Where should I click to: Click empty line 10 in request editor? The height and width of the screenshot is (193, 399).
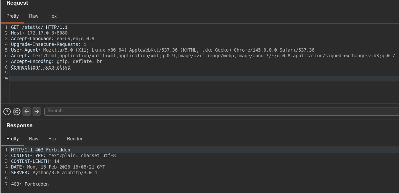click(204, 78)
